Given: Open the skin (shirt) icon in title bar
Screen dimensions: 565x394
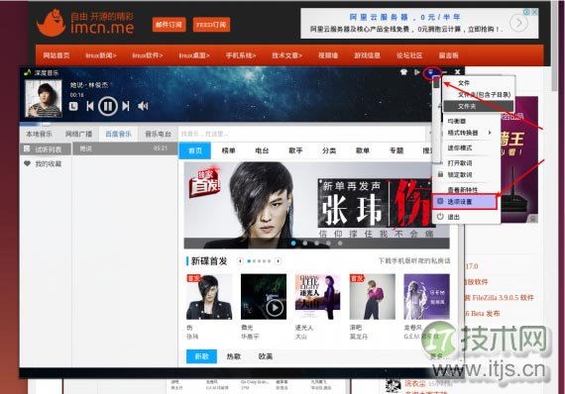Looking at the screenshot, I should tap(403, 72).
